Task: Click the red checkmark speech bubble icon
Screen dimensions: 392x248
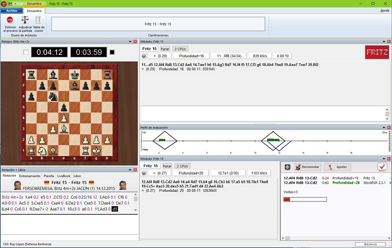Action: click(x=382, y=167)
